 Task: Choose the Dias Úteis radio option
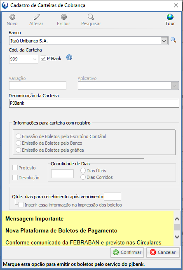pos(83,171)
